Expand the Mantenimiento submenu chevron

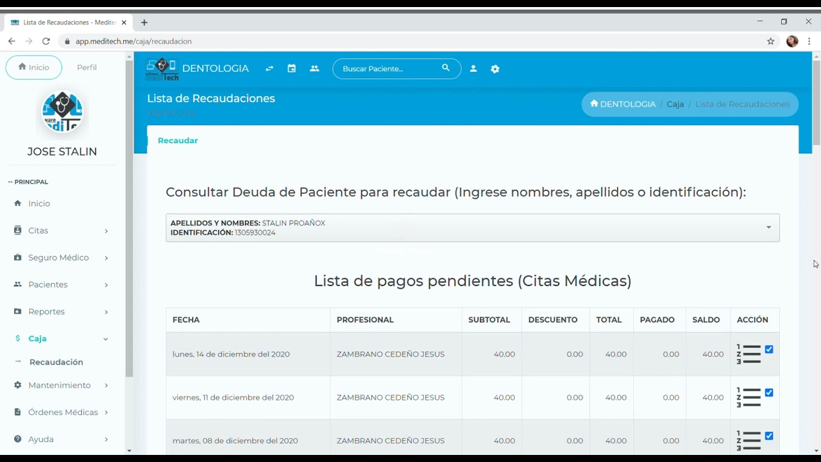click(x=106, y=386)
